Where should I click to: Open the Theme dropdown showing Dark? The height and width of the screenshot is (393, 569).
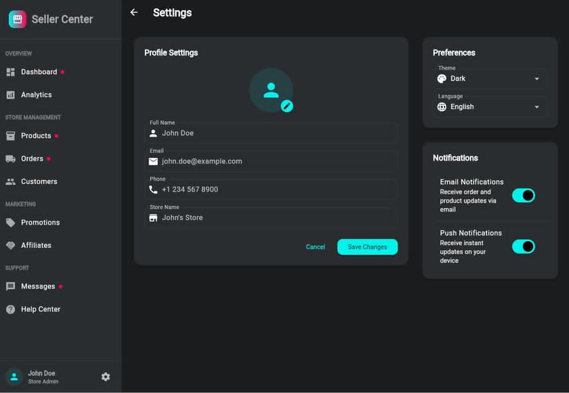coord(490,78)
